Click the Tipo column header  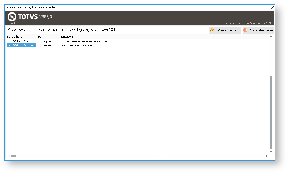(39, 37)
